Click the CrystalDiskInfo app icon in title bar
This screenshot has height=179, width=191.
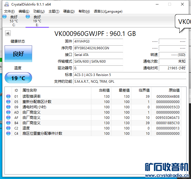click(x=6, y=4)
